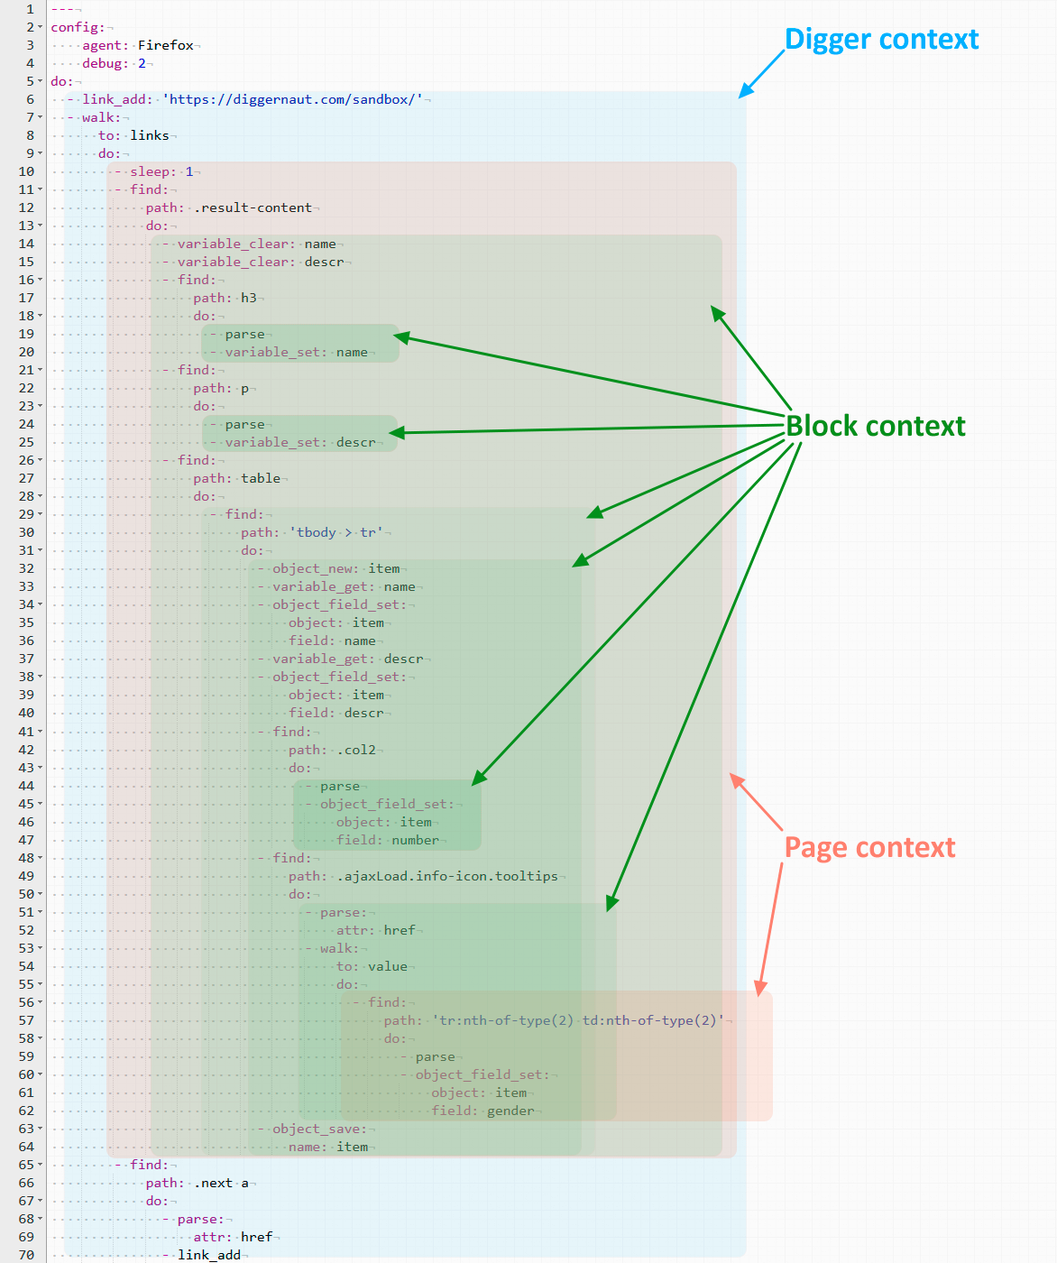Click 'variable_get' on line 37
This screenshot has height=1263, width=1057.
pyautogui.click(x=321, y=659)
